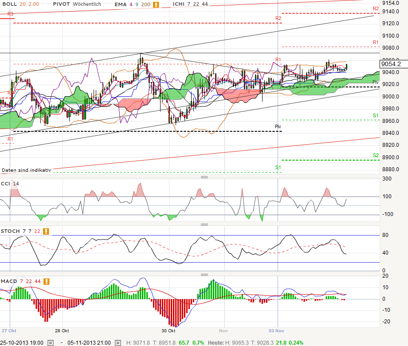Click the 8900.0 price axis value

click(391, 157)
